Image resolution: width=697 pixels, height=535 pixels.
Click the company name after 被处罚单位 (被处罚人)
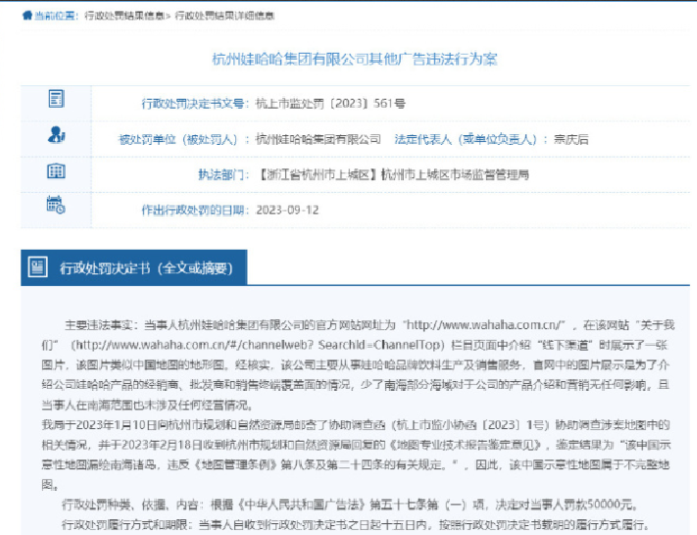319,139
